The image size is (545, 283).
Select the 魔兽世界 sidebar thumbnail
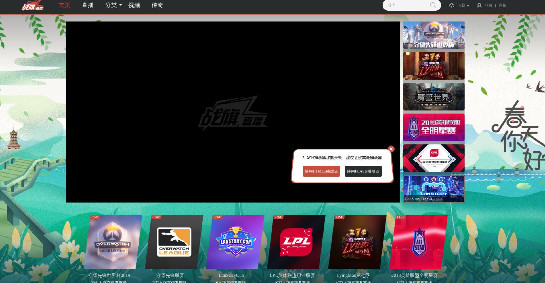(434, 97)
